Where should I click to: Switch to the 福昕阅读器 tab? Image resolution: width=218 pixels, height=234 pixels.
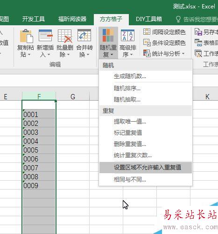pos(72,19)
